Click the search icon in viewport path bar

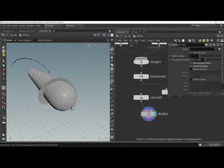click(104, 35)
